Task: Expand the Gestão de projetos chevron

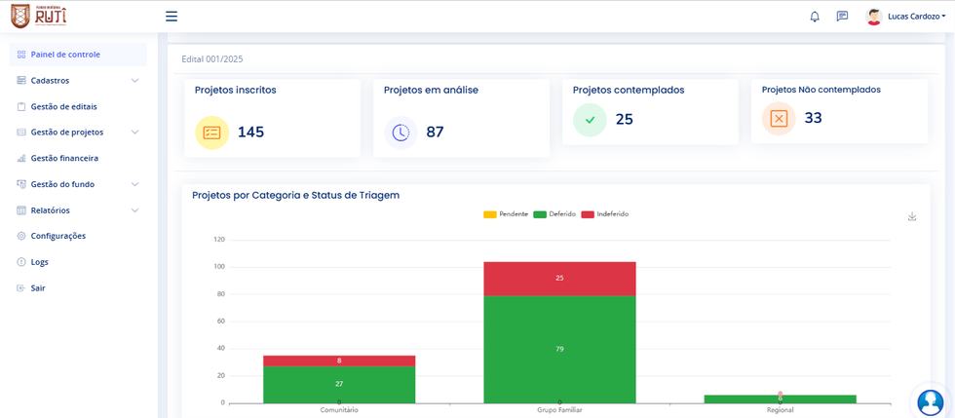Action: point(135,133)
